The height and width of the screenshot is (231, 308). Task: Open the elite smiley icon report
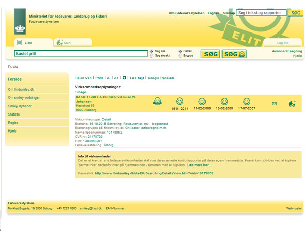[157, 101]
